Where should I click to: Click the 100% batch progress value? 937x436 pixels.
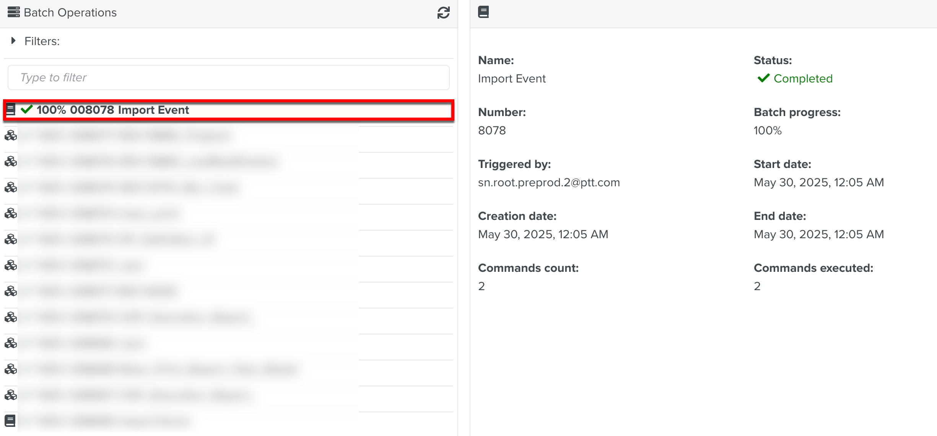pyautogui.click(x=767, y=131)
